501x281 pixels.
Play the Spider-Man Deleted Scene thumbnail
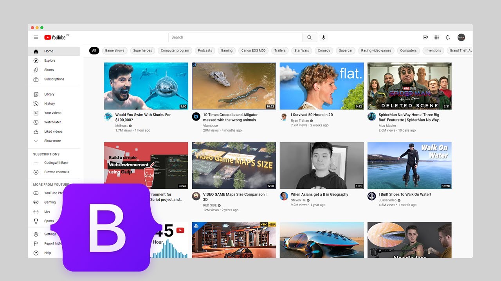click(409, 86)
